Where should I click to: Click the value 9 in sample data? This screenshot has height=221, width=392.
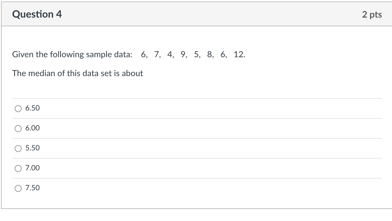pyautogui.click(x=183, y=54)
